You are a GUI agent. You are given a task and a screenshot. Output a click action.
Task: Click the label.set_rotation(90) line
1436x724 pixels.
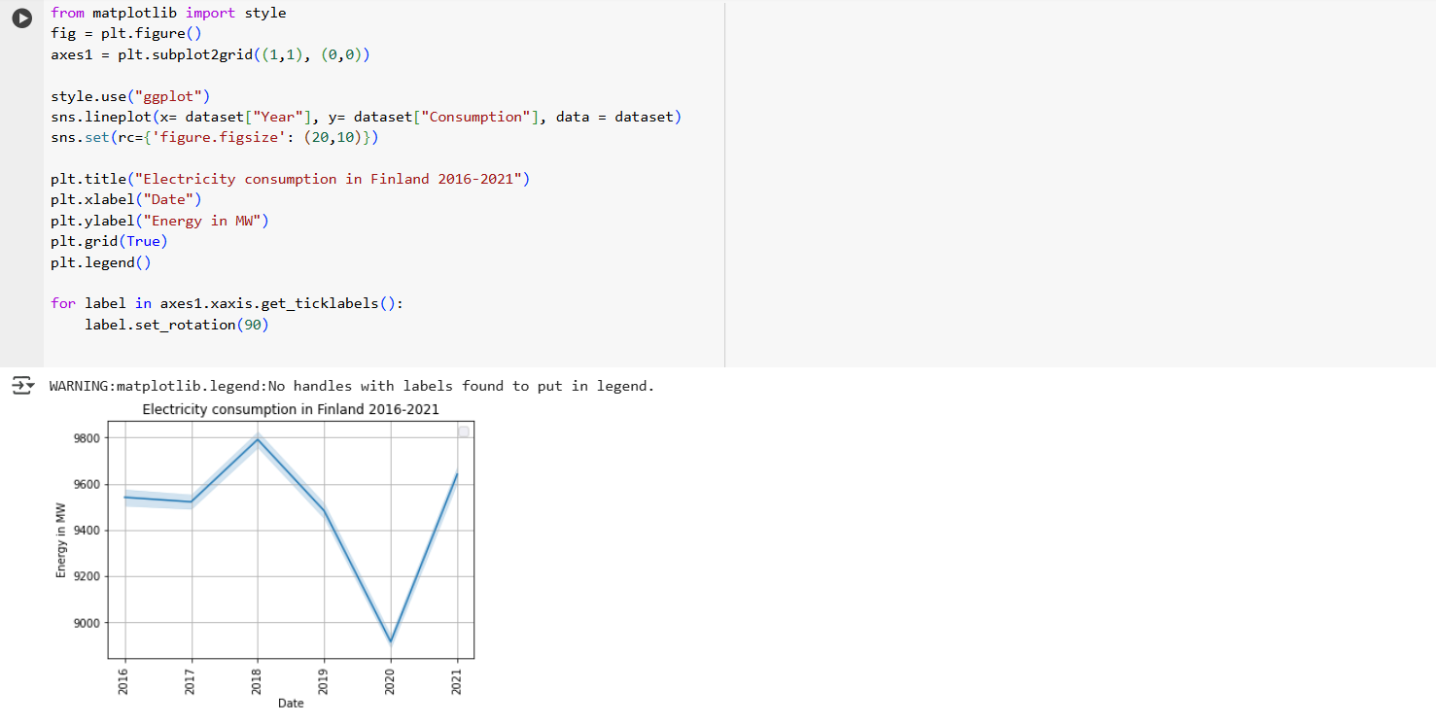(x=176, y=325)
